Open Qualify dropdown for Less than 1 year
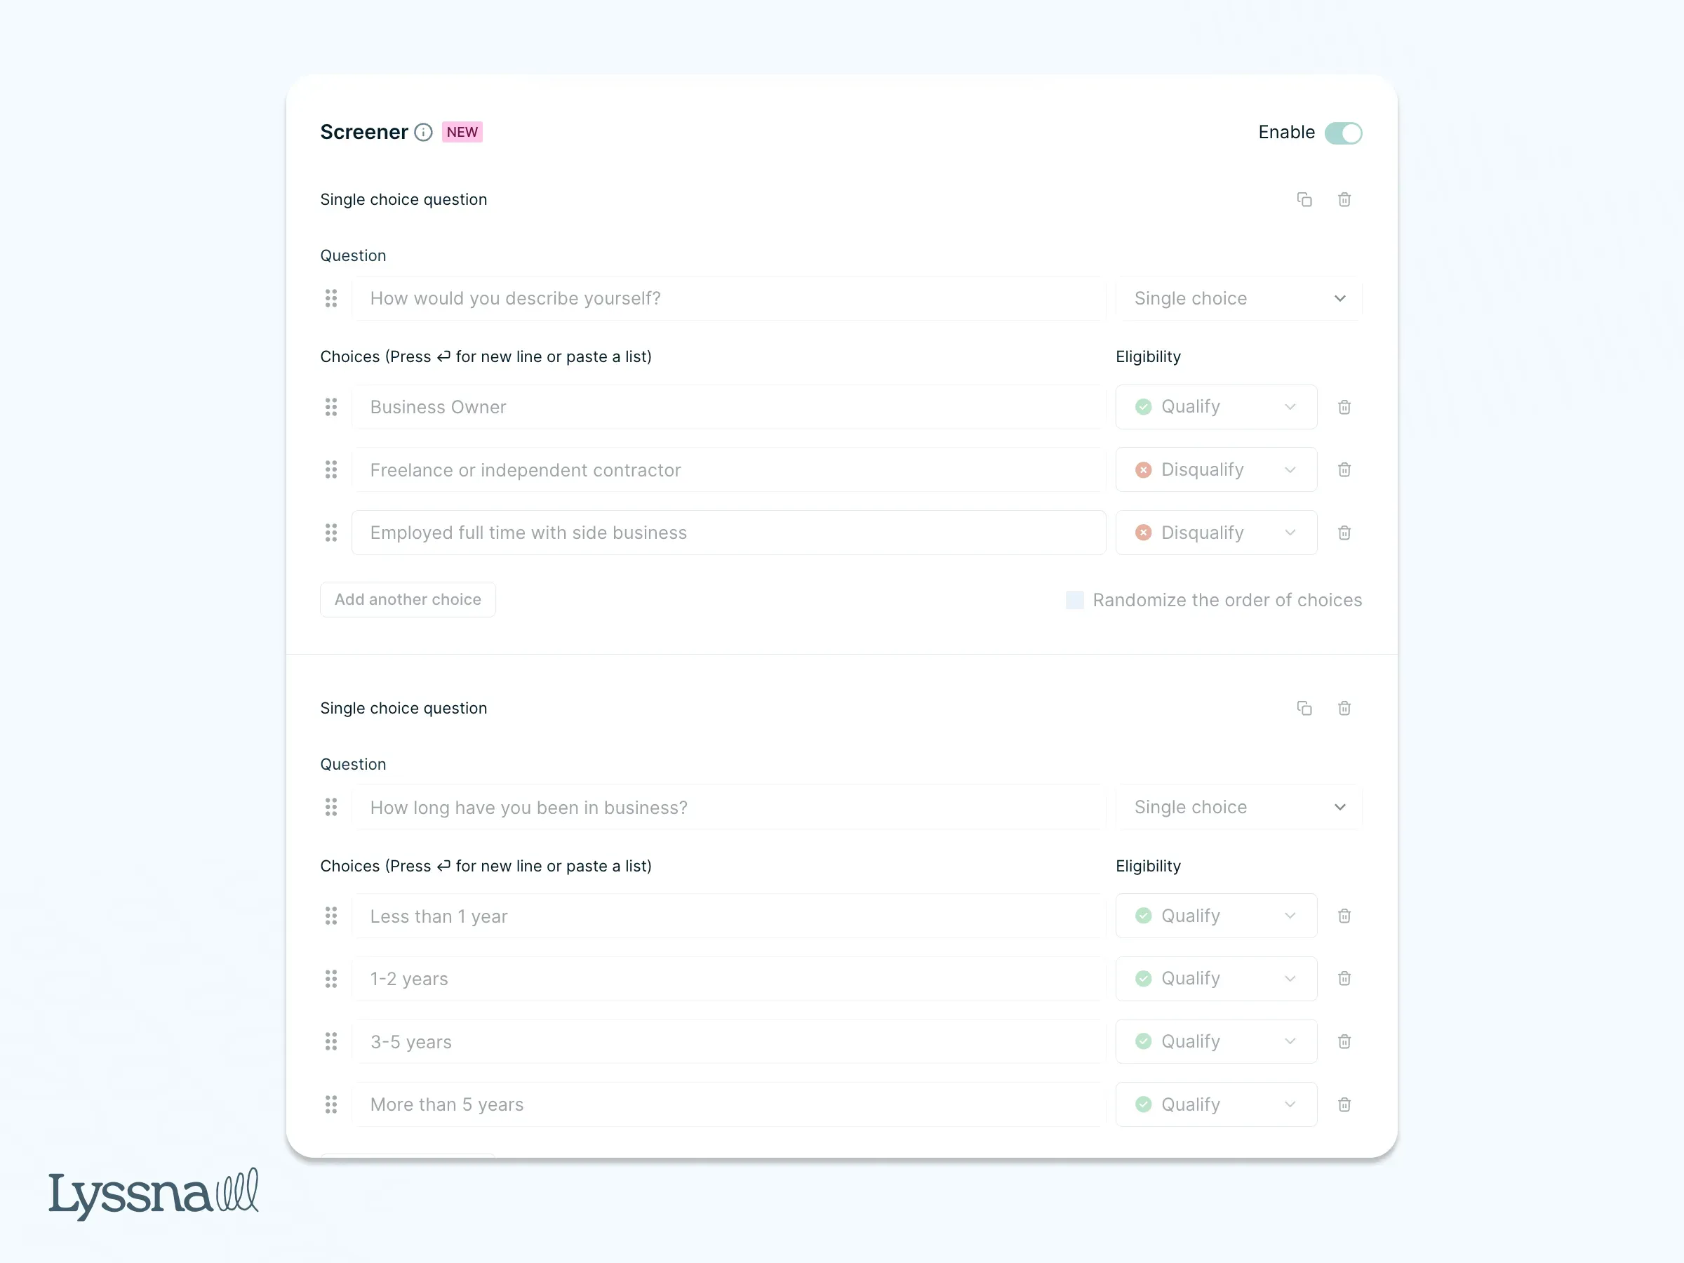The height and width of the screenshot is (1263, 1684). 1215,916
